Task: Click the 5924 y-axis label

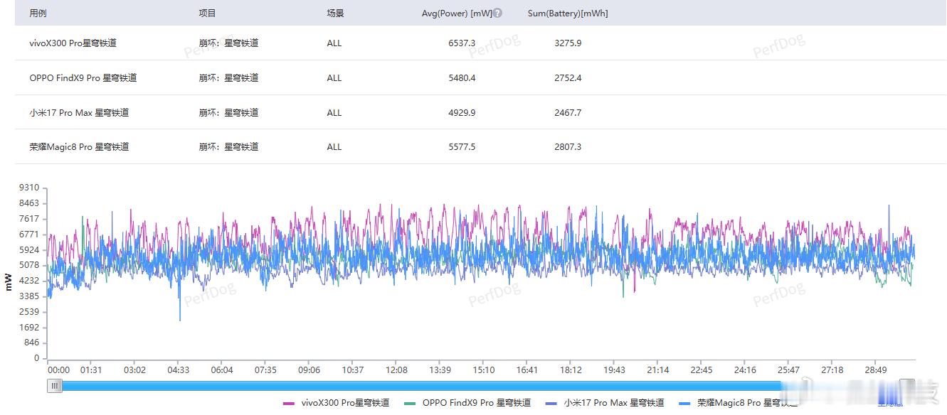Action: click(30, 250)
